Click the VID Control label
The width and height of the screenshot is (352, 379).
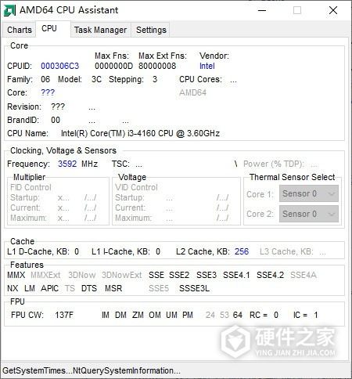click(136, 187)
